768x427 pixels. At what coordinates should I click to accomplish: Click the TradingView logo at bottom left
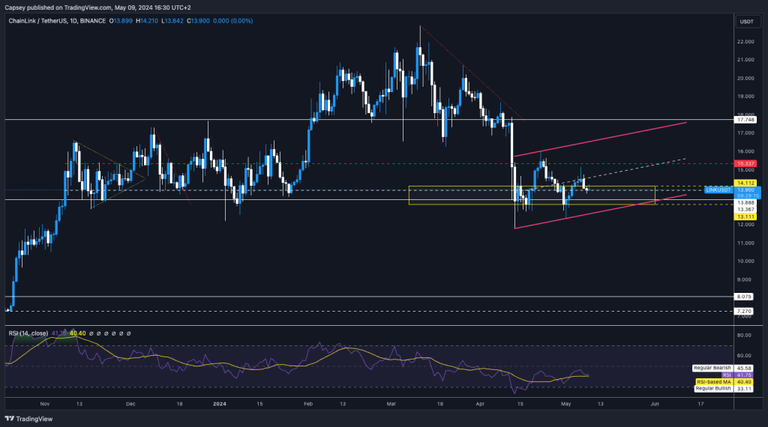click(x=28, y=419)
